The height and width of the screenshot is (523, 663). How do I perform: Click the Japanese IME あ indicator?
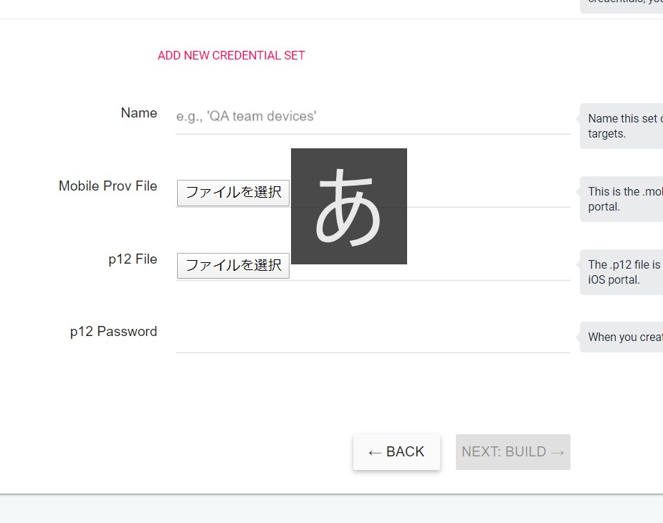(x=349, y=206)
